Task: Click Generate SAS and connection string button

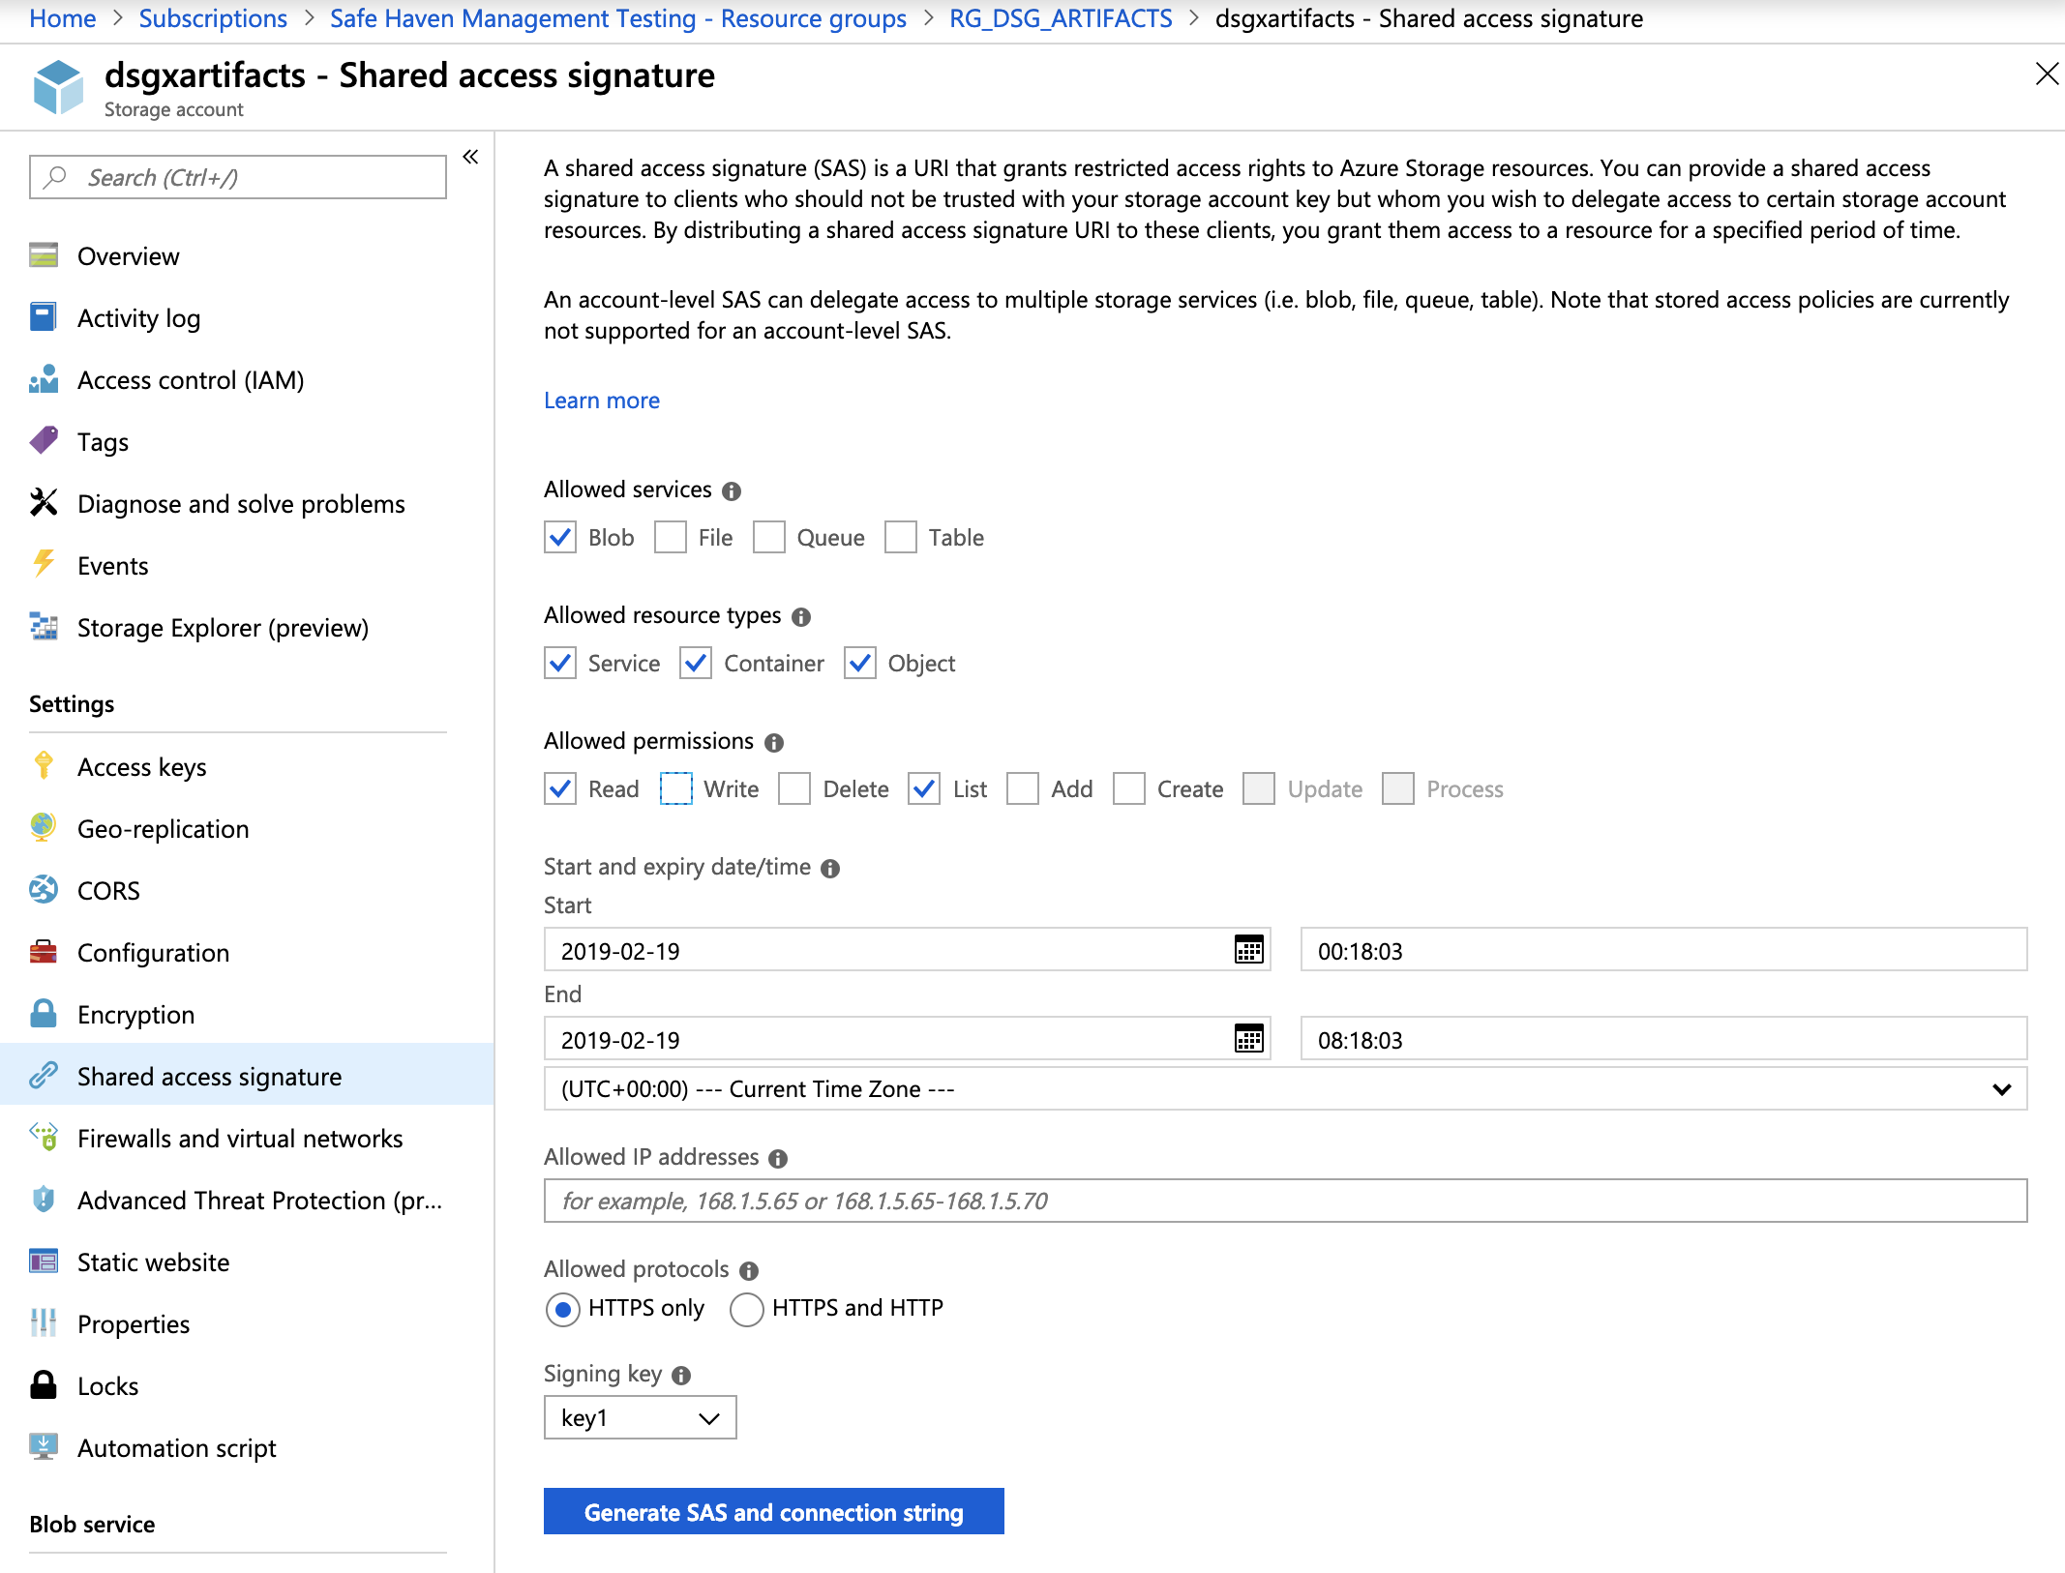Action: 773,1511
